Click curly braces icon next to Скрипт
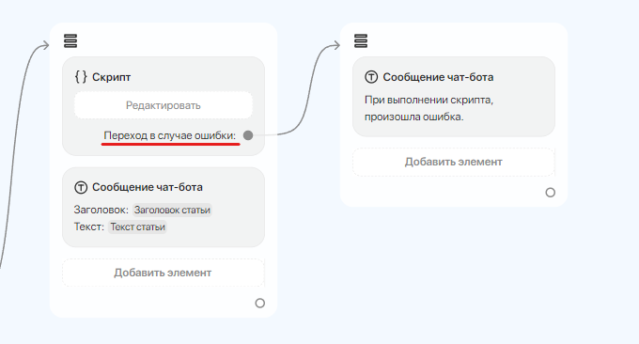Image resolution: width=639 pixels, height=344 pixels. pyautogui.click(x=81, y=77)
